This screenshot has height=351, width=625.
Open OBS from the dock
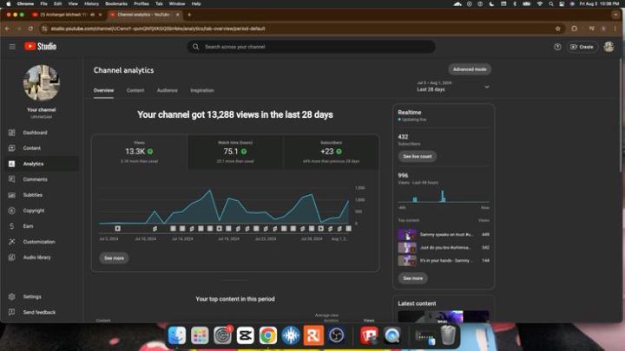pos(337,335)
